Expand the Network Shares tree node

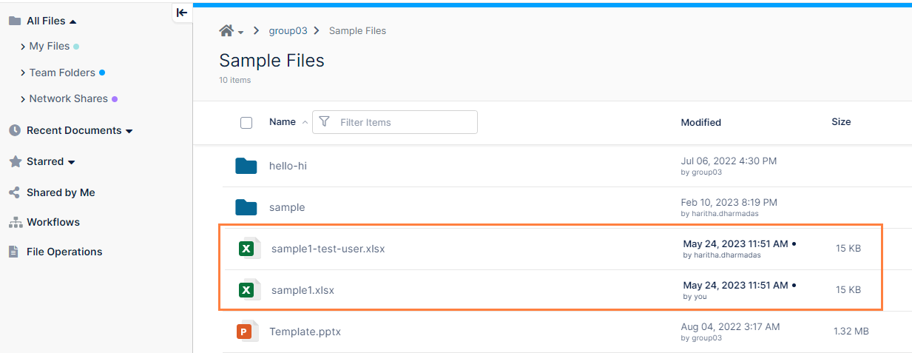click(23, 99)
